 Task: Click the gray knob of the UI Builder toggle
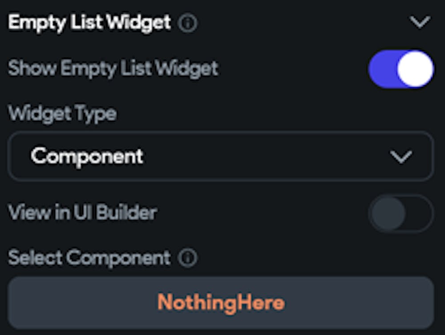point(388,214)
